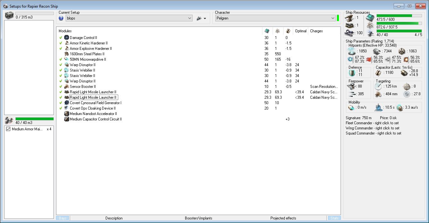Click the Sensor Booster II module icon
Viewport: 429px width, 223px height.
[67, 87]
